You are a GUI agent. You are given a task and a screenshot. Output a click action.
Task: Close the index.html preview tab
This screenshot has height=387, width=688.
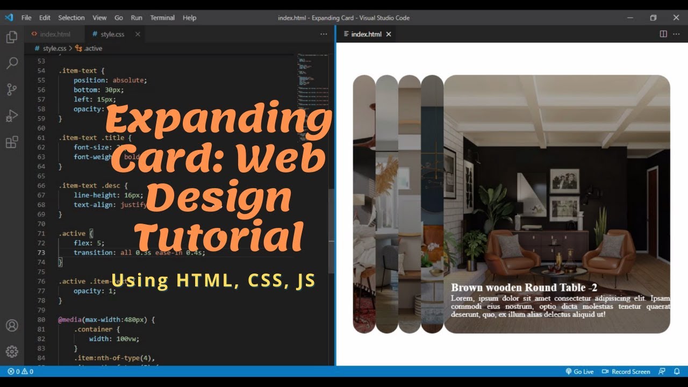[389, 34]
